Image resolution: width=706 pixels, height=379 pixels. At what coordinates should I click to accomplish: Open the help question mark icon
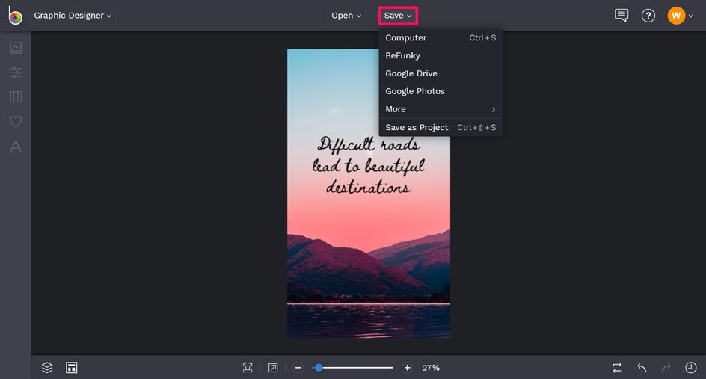click(x=648, y=16)
